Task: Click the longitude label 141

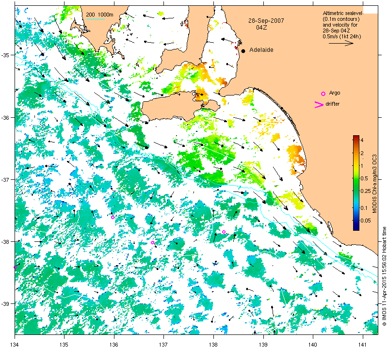Action: point(363,344)
